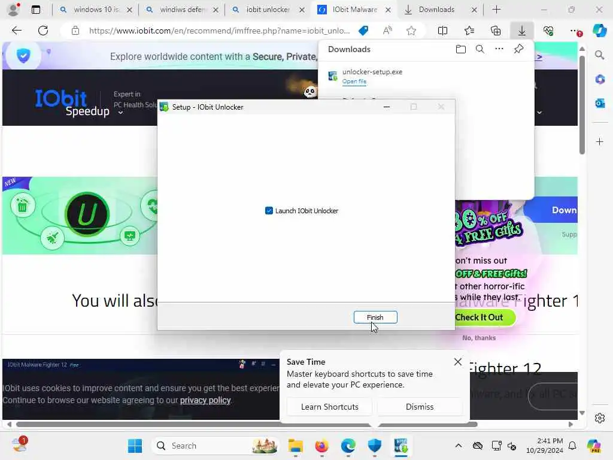Open the privacy policy link
This screenshot has height=460, width=613.
click(x=205, y=400)
